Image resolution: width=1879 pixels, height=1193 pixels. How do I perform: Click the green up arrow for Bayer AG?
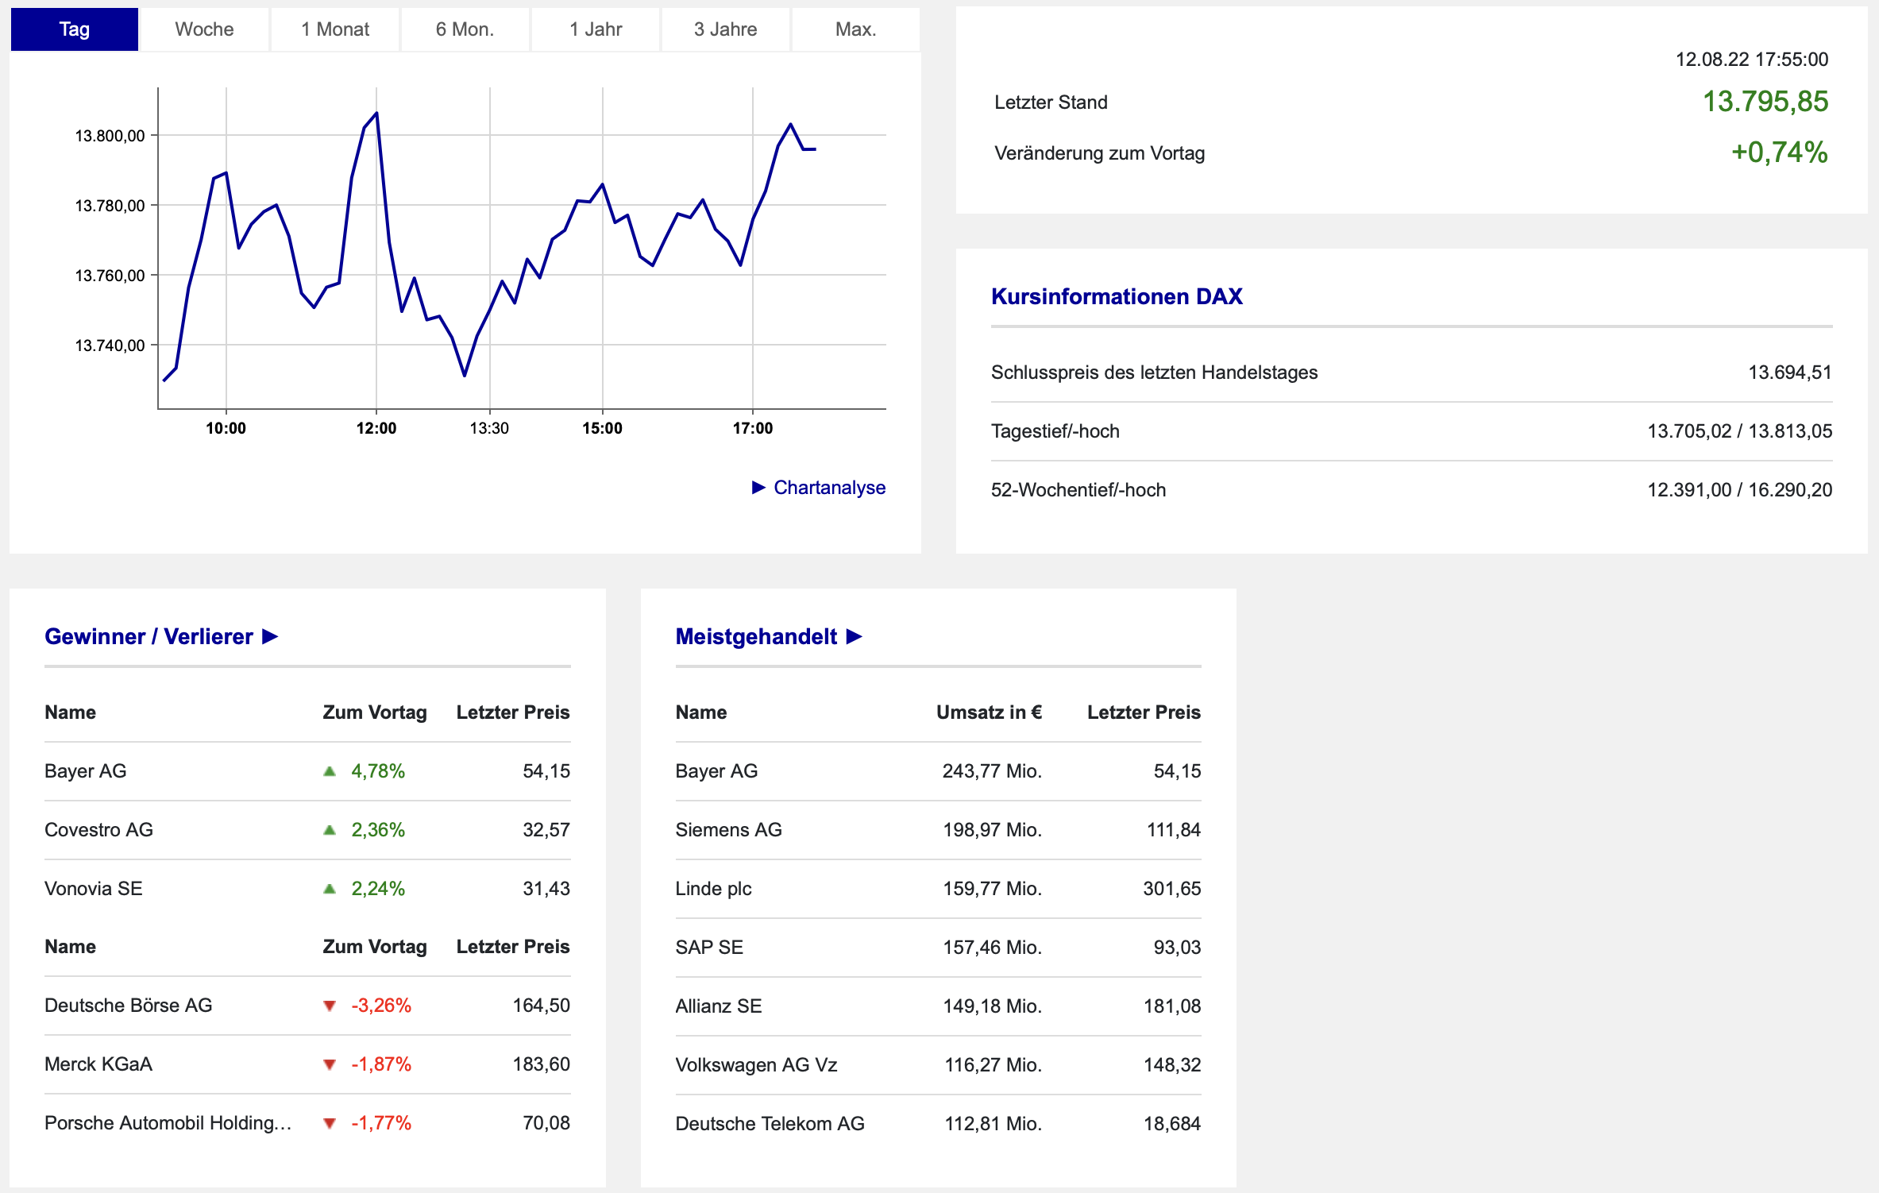coord(330,771)
